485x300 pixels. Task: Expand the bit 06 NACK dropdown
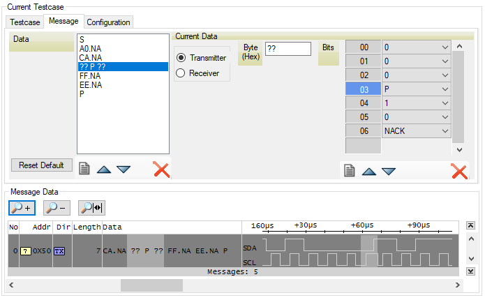pyautogui.click(x=416, y=130)
